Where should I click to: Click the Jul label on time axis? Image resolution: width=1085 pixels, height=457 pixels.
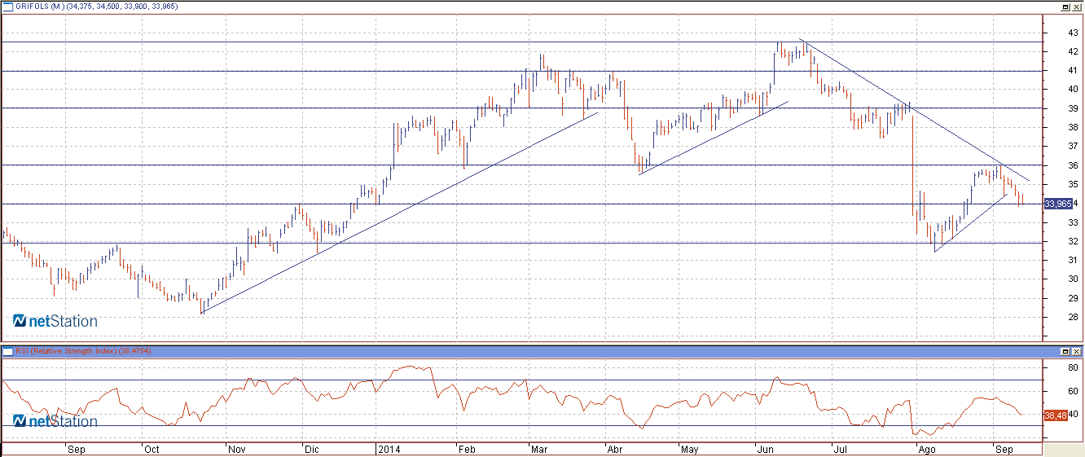[x=839, y=449]
